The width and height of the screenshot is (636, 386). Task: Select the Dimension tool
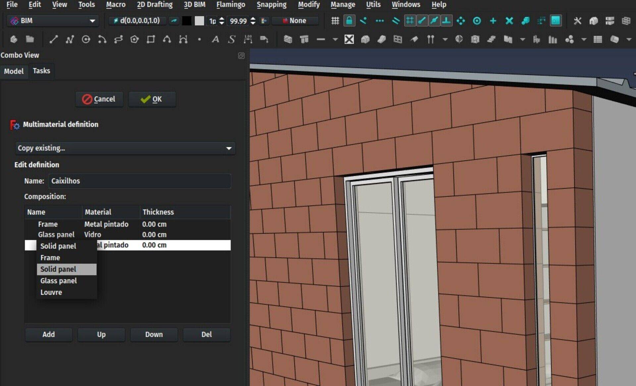248,40
